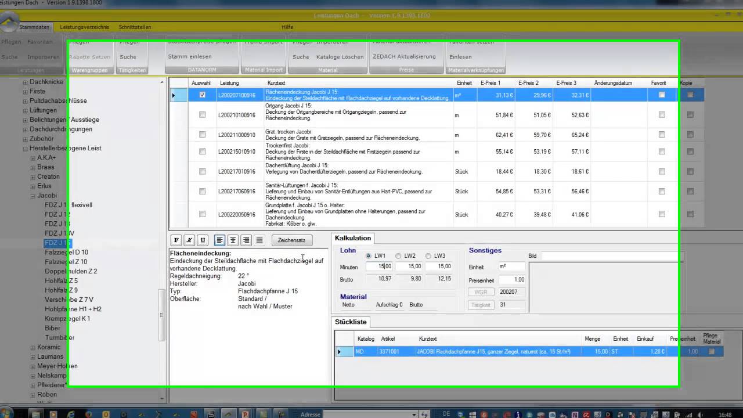Click ZEDACH Aktualisierung in Preise group
Screen dimensions: 743x418
pyautogui.click(x=404, y=57)
